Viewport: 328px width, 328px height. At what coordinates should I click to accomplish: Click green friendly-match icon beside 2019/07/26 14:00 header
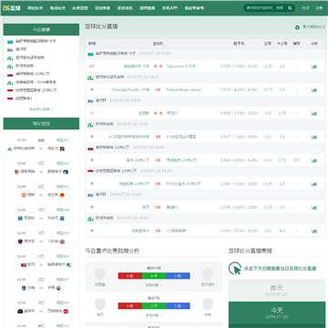[x=90, y=77]
